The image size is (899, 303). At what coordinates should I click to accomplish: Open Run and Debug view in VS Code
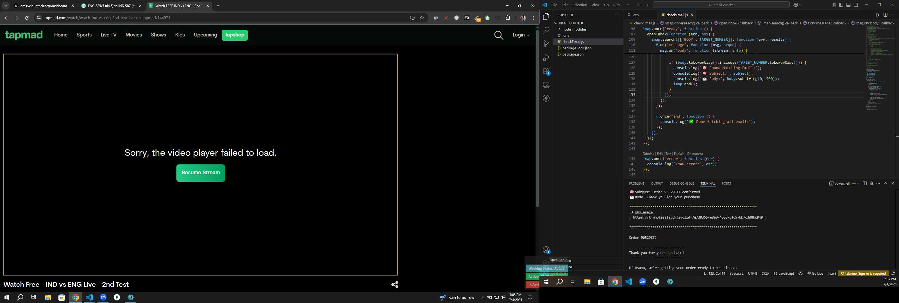tap(546, 58)
